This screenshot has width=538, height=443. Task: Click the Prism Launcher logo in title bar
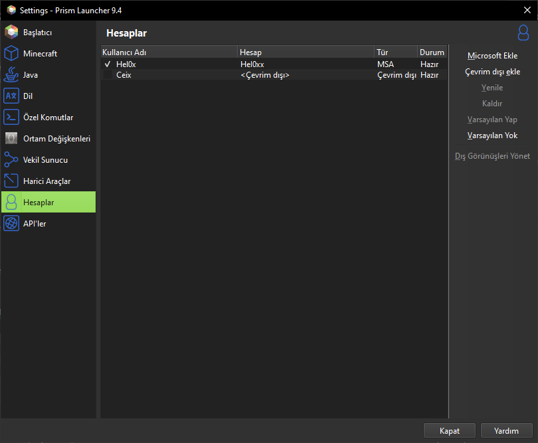pos(11,10)
